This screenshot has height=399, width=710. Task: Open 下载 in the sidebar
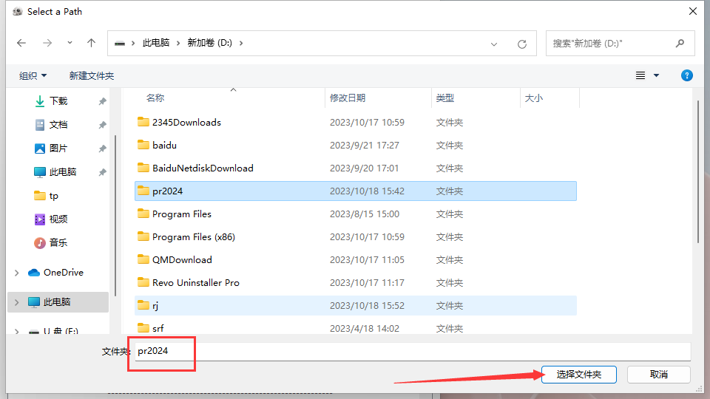pyautogui.click(x=58, y=101)
